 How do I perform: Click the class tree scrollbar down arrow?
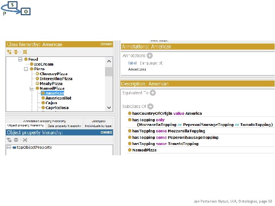pos(109,108)
